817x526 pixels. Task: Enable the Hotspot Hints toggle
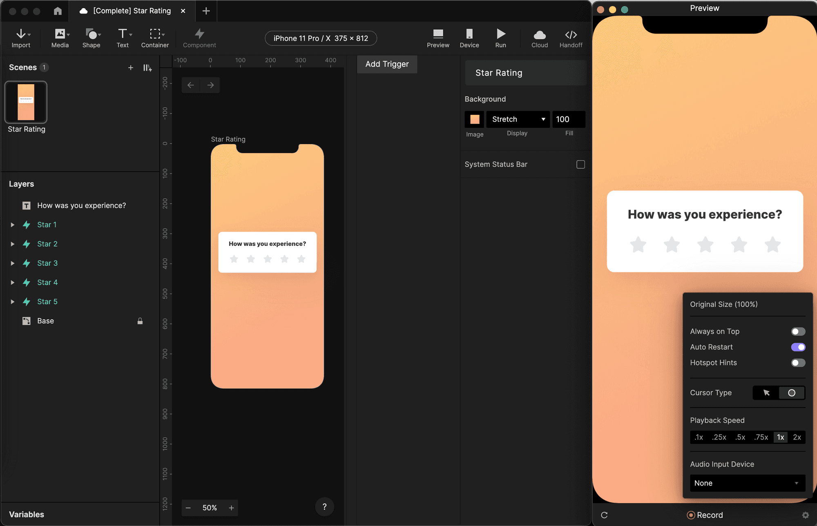pos(798,363)
